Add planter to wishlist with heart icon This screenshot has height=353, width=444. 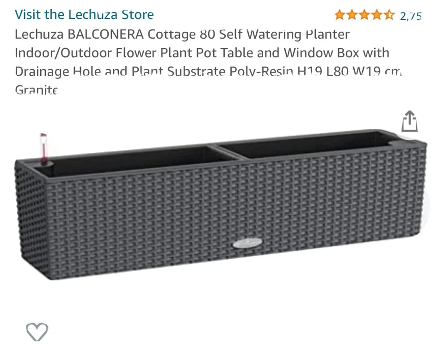coord(37,331)
